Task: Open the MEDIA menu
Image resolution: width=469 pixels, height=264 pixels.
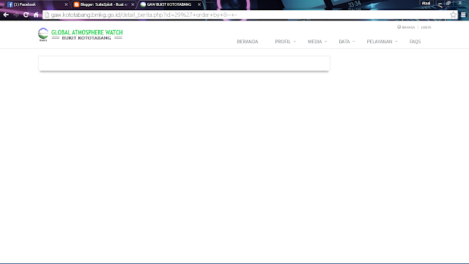Action: [x=314, y=42]
